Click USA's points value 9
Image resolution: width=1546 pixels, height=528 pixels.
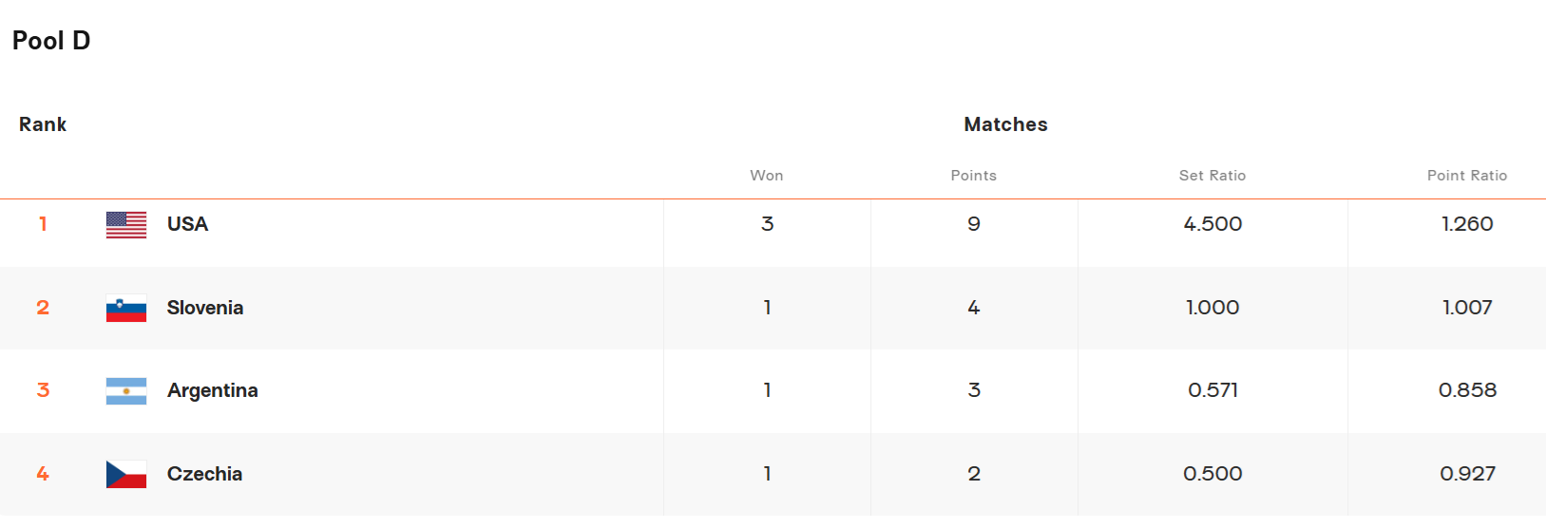coord(974,224)
